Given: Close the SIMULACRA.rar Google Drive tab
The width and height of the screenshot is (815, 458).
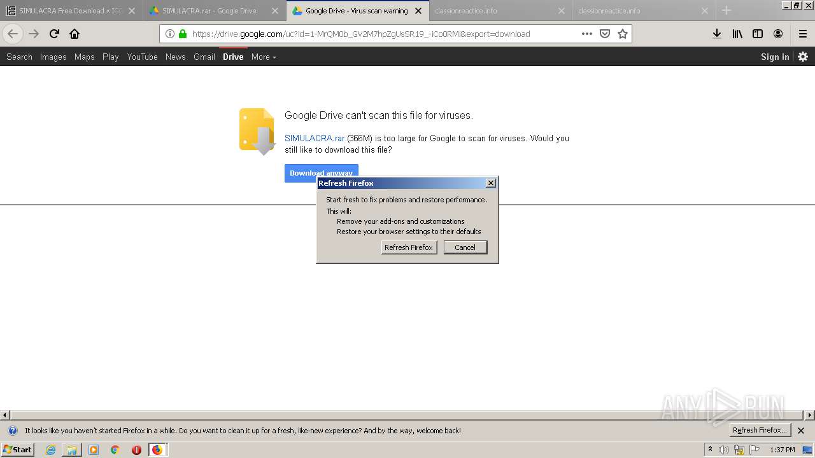Looking at the screenshot, I should 275,11.
